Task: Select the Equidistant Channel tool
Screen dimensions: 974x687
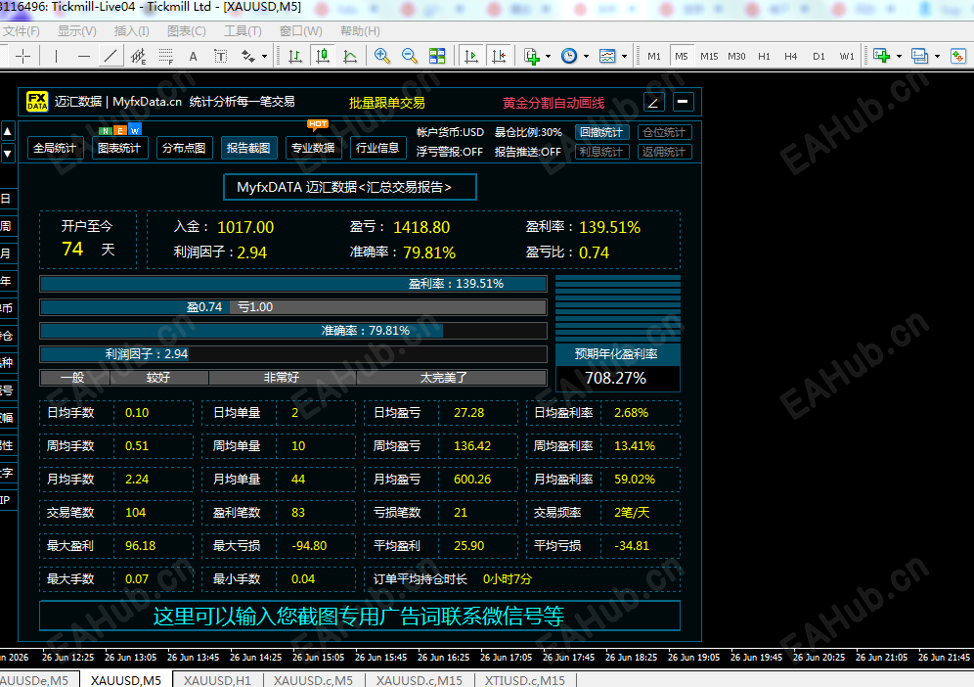Action: tap(138, 57)
